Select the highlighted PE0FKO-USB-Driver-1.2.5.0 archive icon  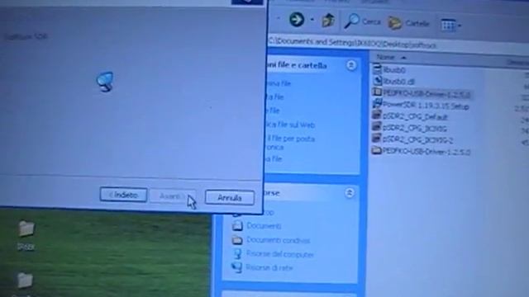pyautogui.click(x=377, y=92)
